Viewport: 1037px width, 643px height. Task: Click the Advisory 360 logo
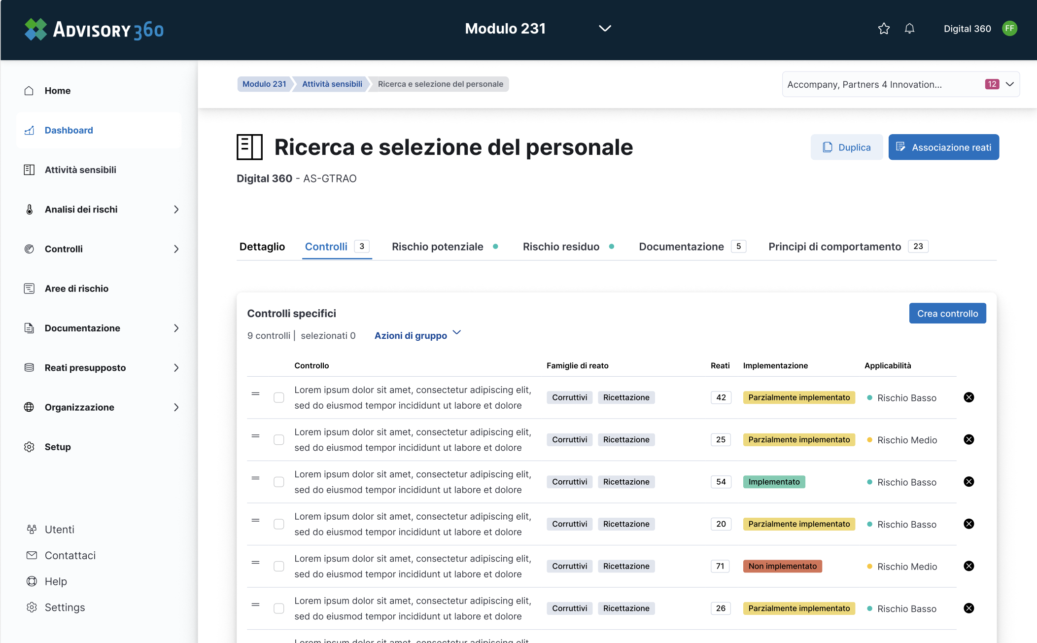94,30
